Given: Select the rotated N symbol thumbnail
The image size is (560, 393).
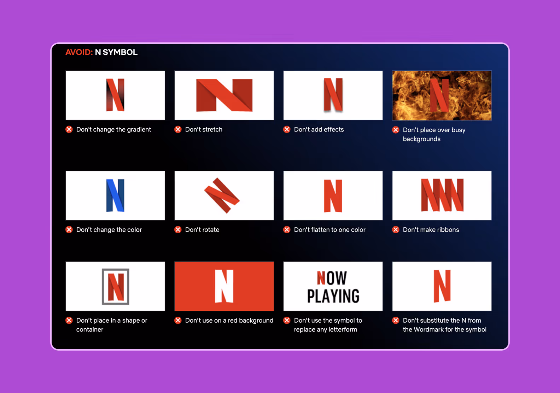Looking at the screenshot, I should point(224,195).
